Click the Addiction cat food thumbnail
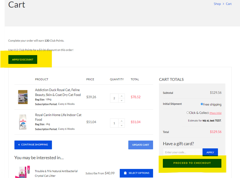Viewport: 240px width, 178px height. pos(23,97)
